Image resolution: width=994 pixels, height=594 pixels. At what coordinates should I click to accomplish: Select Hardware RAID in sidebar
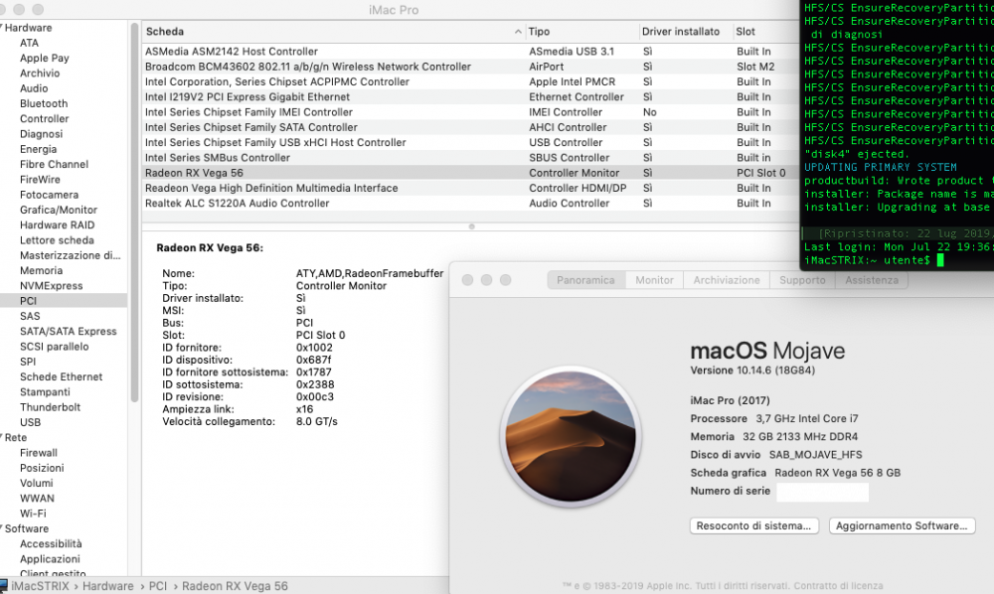point(57,225)
